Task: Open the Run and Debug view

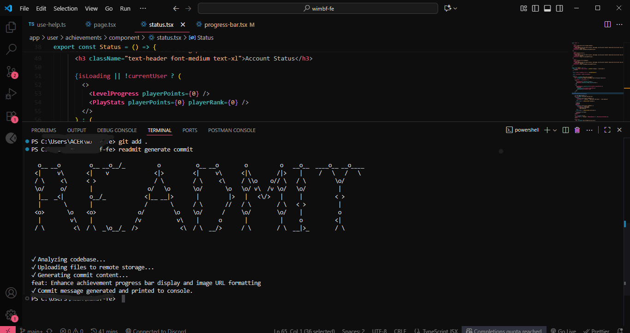Action: [x=11, y=94]
